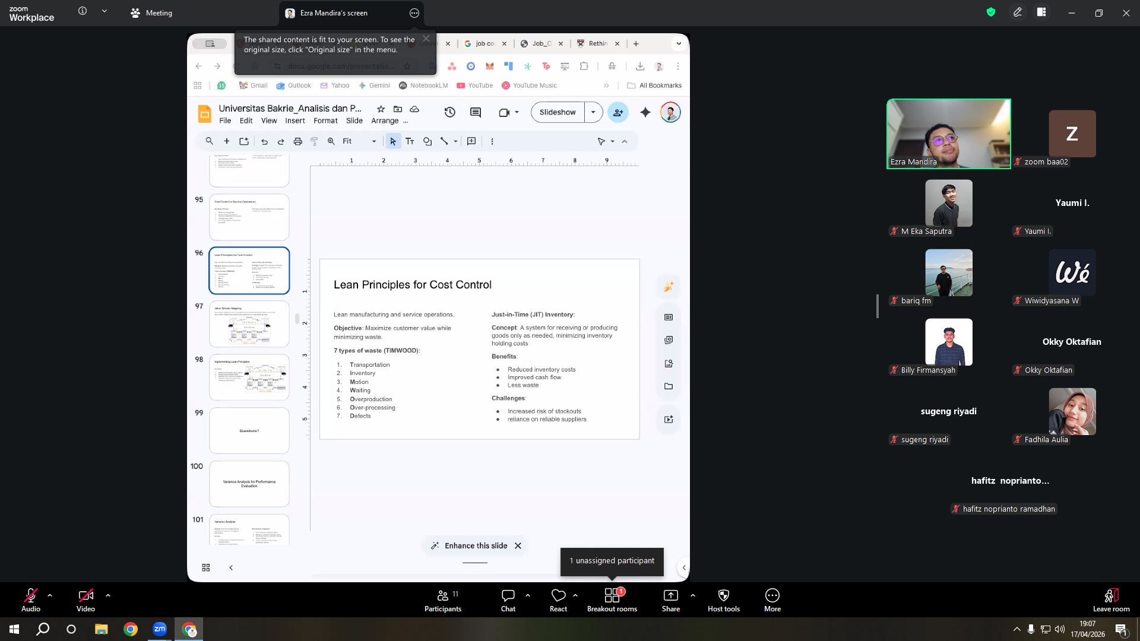Click Enhance this slide button
This screenshot has width=1140, height=641.
coord(469,546)
